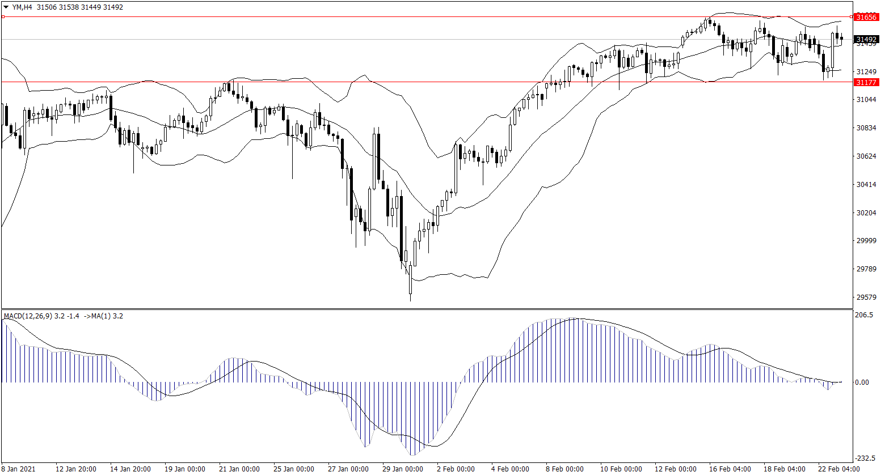Click the -232.5 MACD scale value
The width and height of the screenshot is (885, 476).
click(x=865, y=458)
